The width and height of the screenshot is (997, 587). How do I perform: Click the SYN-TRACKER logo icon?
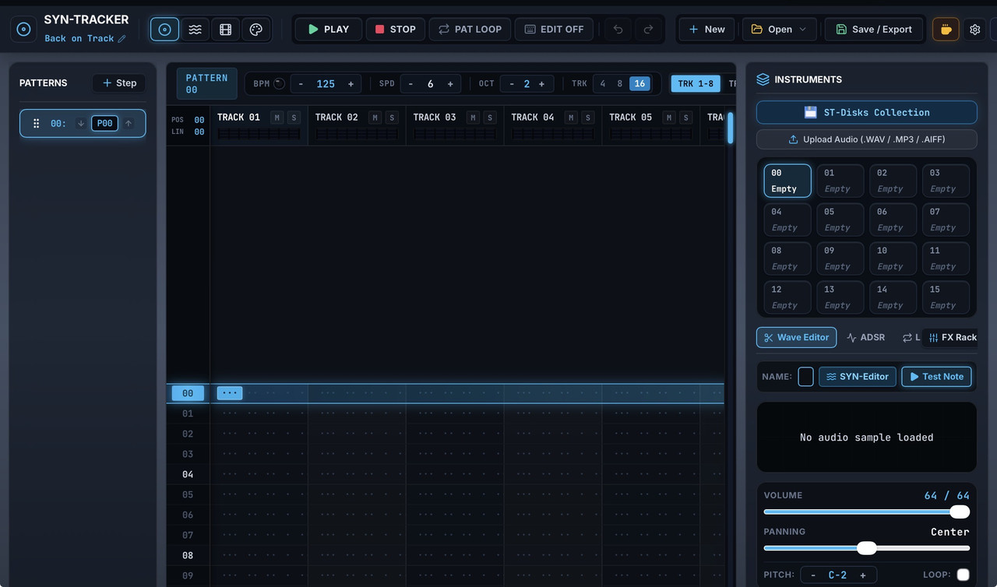[x=23, y=30]
